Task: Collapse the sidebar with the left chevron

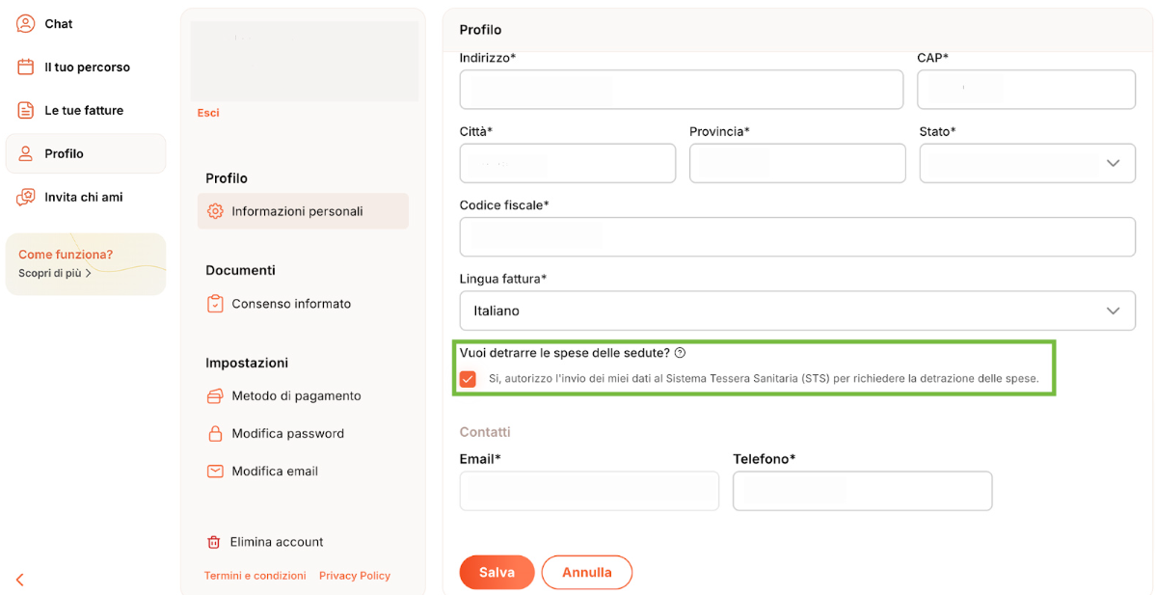Action: [x=19, y=580]
